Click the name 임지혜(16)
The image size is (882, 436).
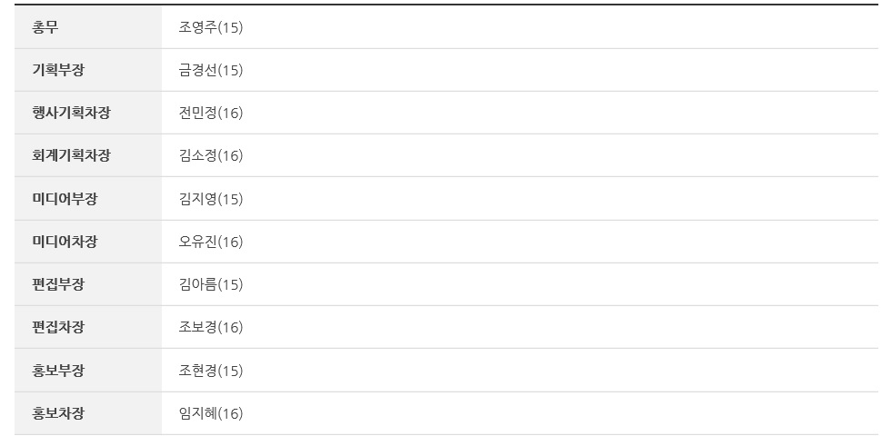coord(211,413)
